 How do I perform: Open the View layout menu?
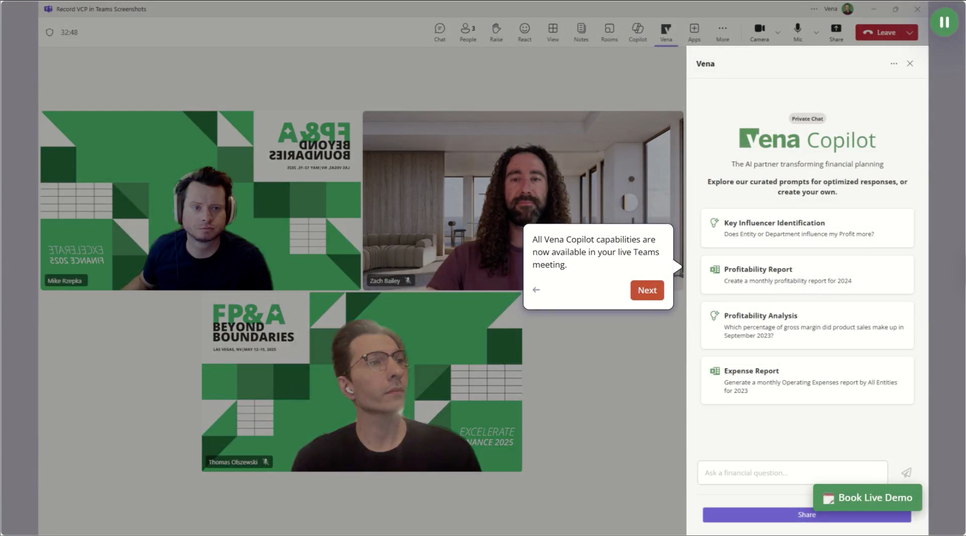[x=553, y=32]
